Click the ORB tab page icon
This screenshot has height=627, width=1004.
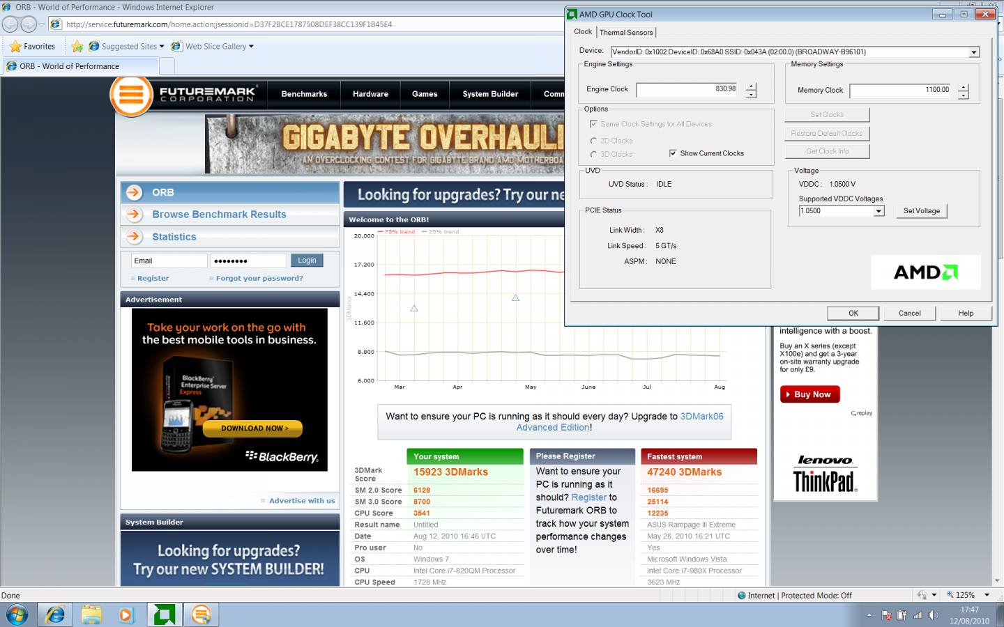12,66
